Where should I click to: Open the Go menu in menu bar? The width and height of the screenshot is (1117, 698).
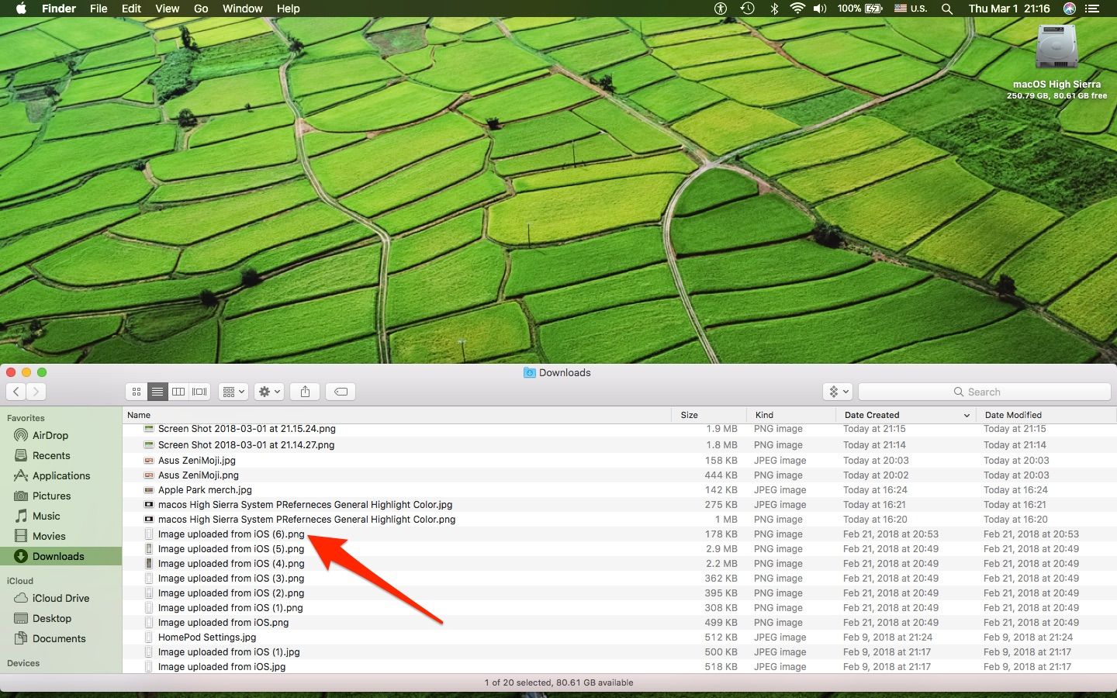click(201, 9)
